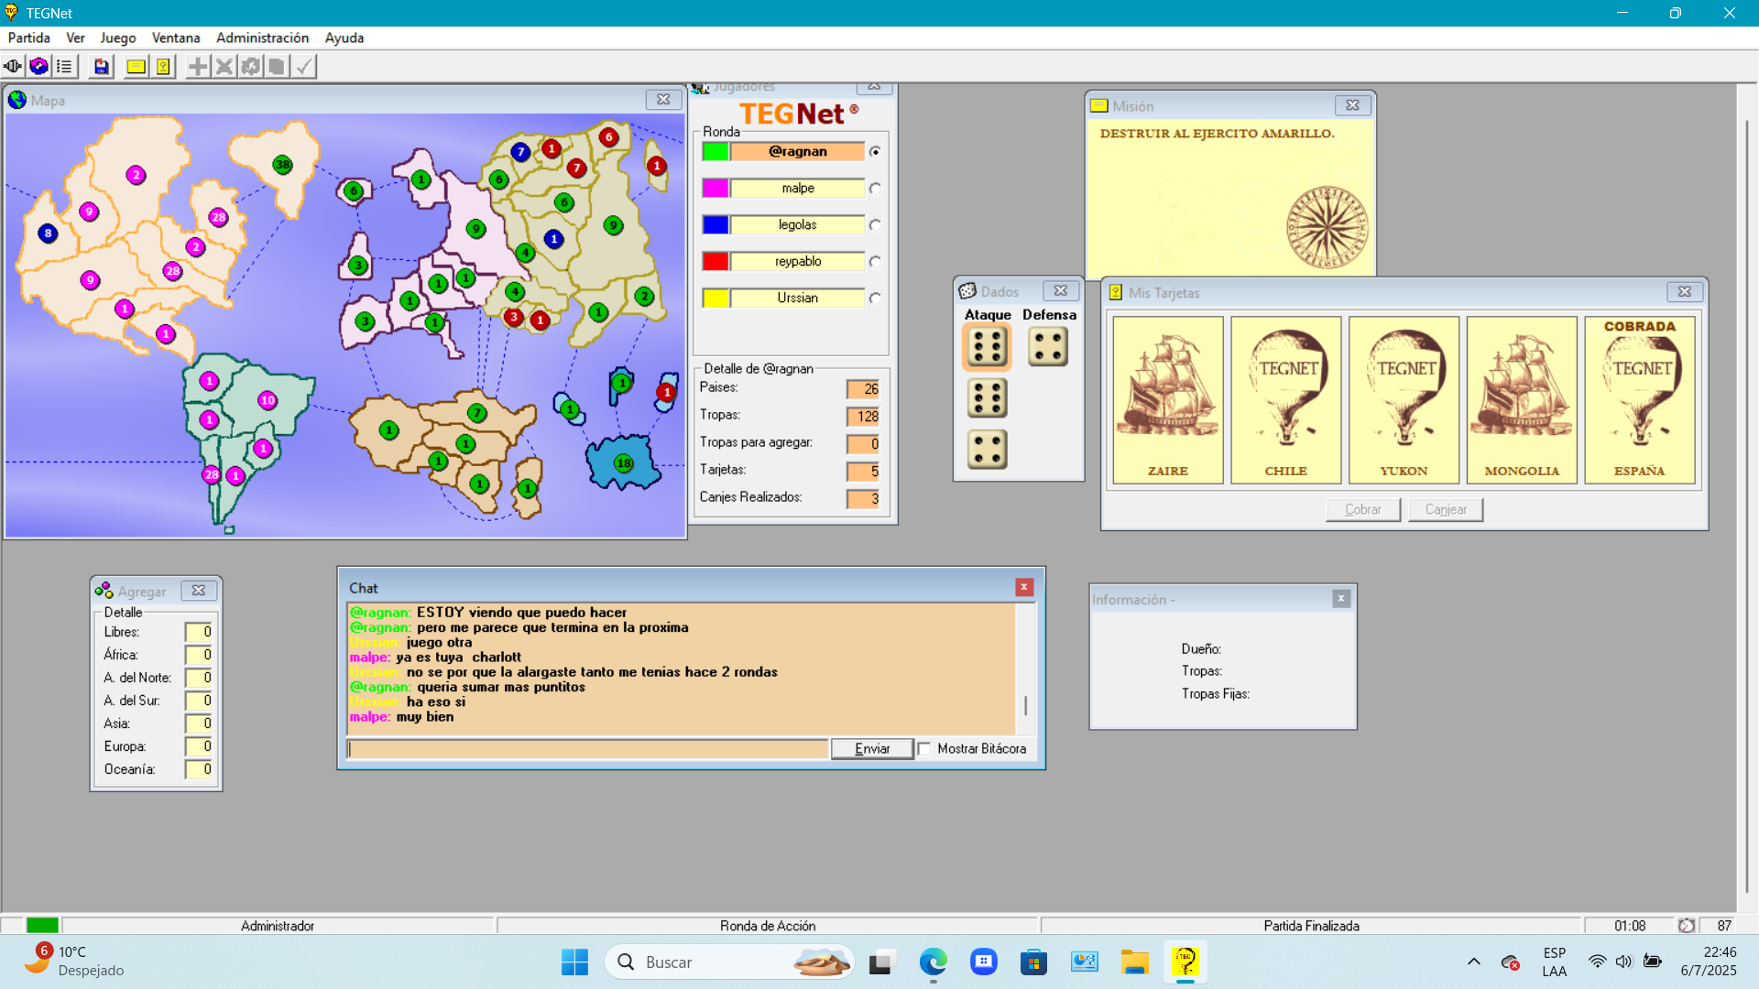Image resolution: width=1759 pixels, height=989 pixels.
Task: Select the ESPAÑA cobrada card
Action: [x=1640, y=400]
